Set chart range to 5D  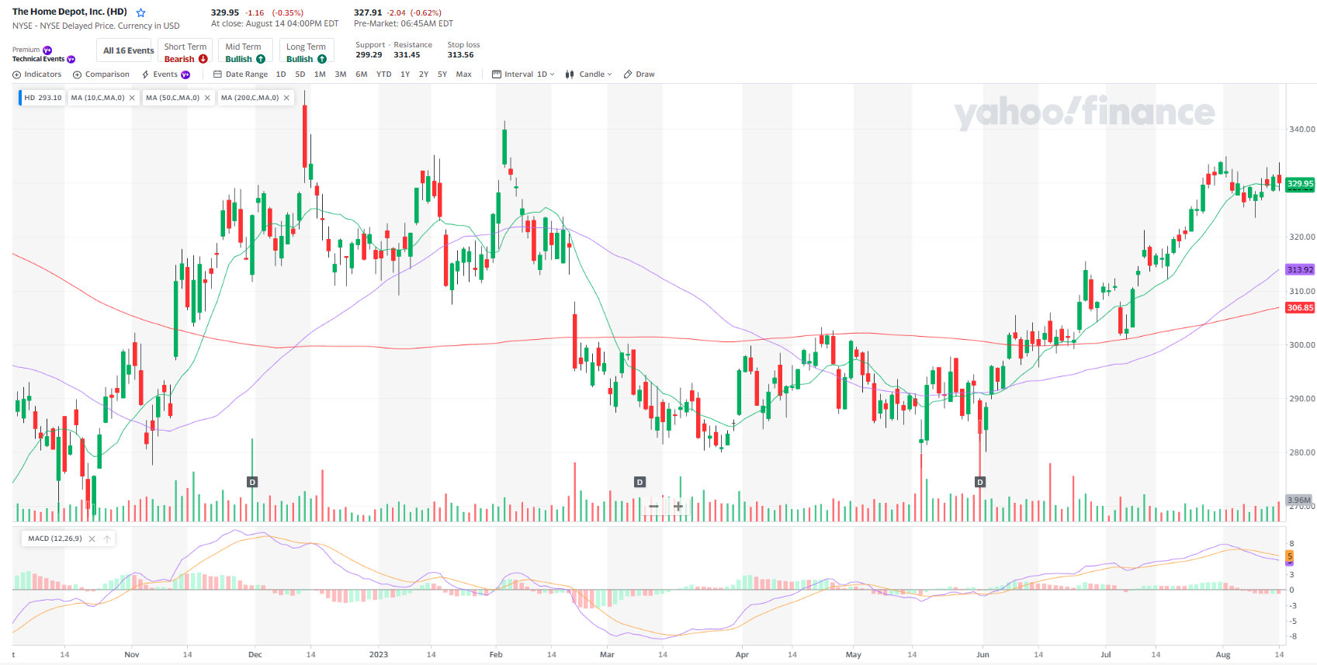tap(300, 74)
